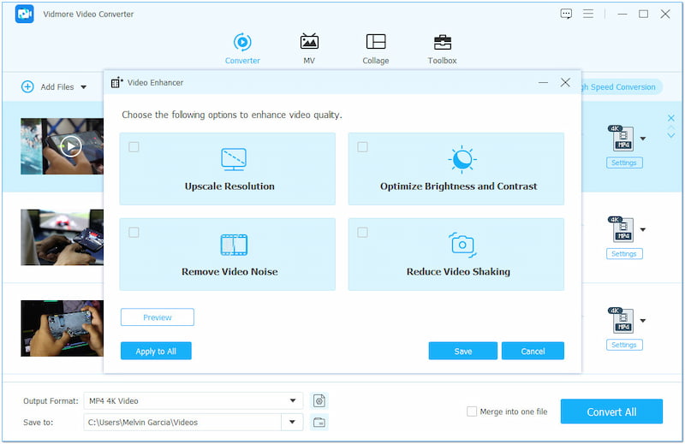Open the Collage tab
Image resolution: width=685 pixels, height=444 pixels.
pos(375,49)
